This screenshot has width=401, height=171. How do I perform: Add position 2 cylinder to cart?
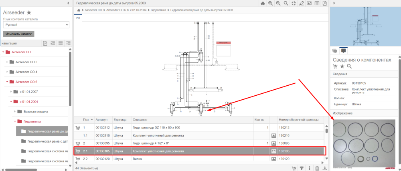pos(78,143)
